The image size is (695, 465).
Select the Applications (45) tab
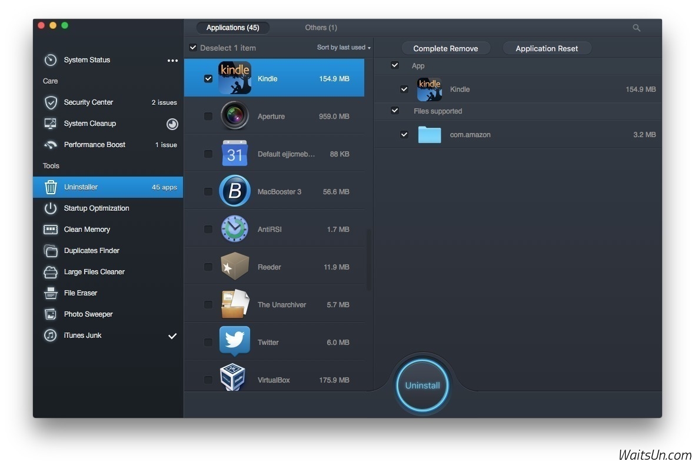pyautogui.click(x=232, y=28)
